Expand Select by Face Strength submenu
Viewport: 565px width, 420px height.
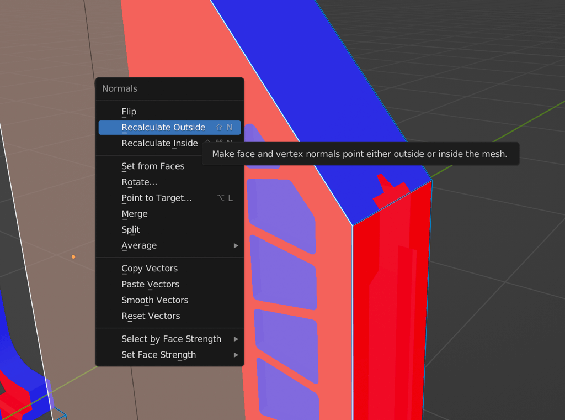[x=169, y=339]
